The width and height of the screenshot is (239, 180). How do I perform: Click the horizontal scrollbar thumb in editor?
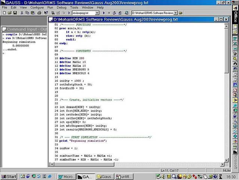[84, 164]
